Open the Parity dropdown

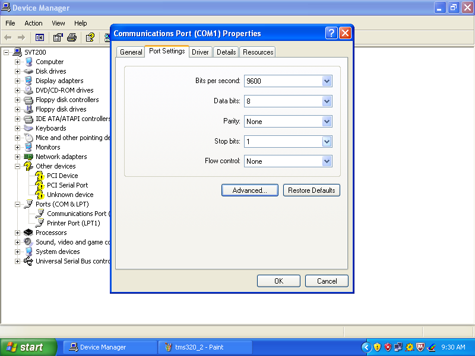pos(326,121)
